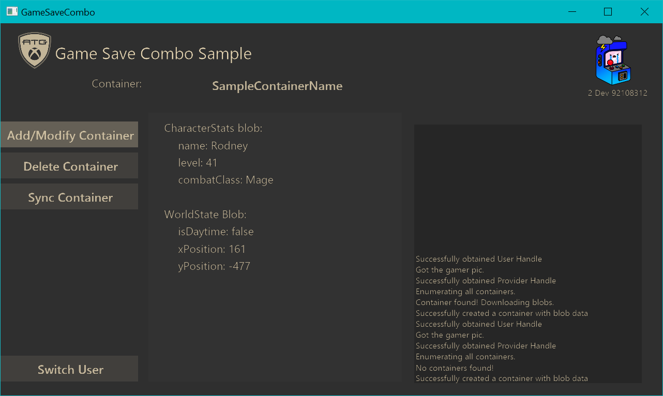Click the 'xPosition: 161' value
This screenshot has width=663, height=396.
click(x=212, y=249)
